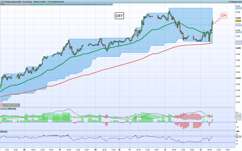Click the 9,600 price axis label
The image size is (242, 151).
coord(238,48)
